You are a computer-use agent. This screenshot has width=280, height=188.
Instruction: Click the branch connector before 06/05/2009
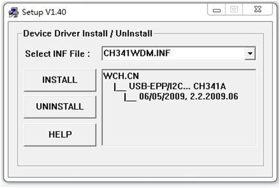(130, 97)
